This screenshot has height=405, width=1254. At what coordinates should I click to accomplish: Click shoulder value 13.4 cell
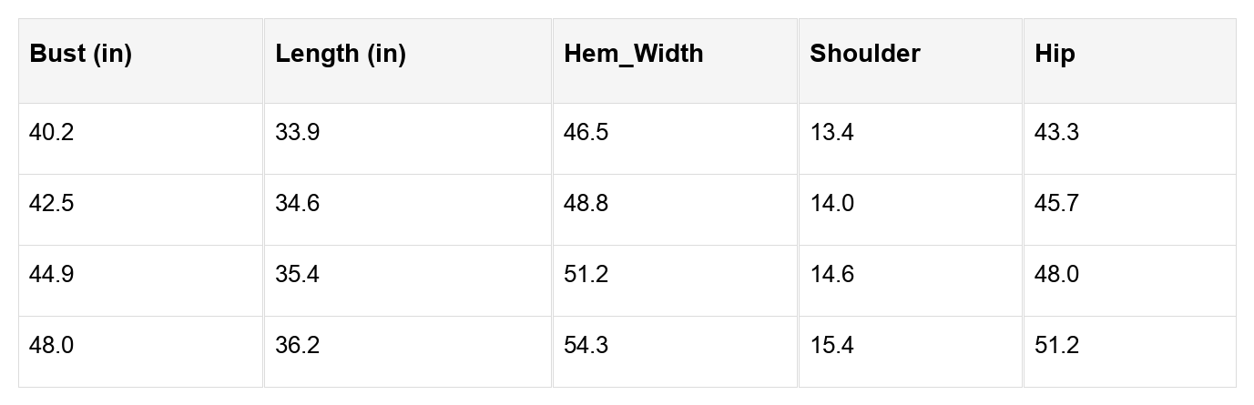pyautogui.click(x=911, y=139)
